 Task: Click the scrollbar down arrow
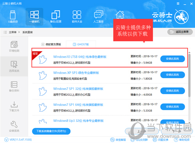(190, 122)
